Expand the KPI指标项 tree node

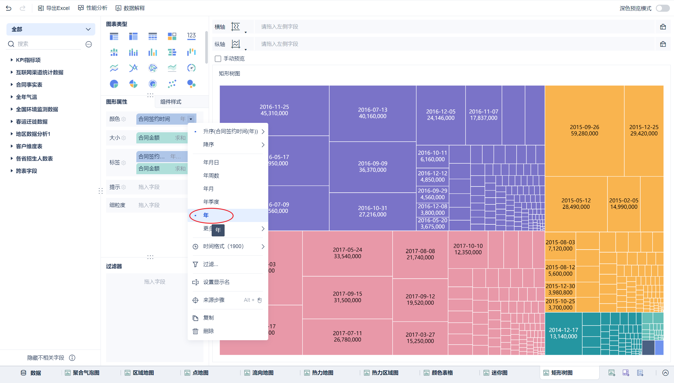pos(12,60)
